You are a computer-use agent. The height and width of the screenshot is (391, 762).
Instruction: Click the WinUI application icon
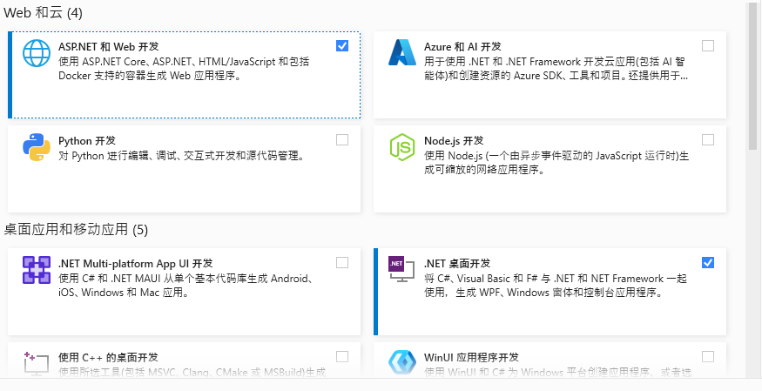tap(402, 363)
